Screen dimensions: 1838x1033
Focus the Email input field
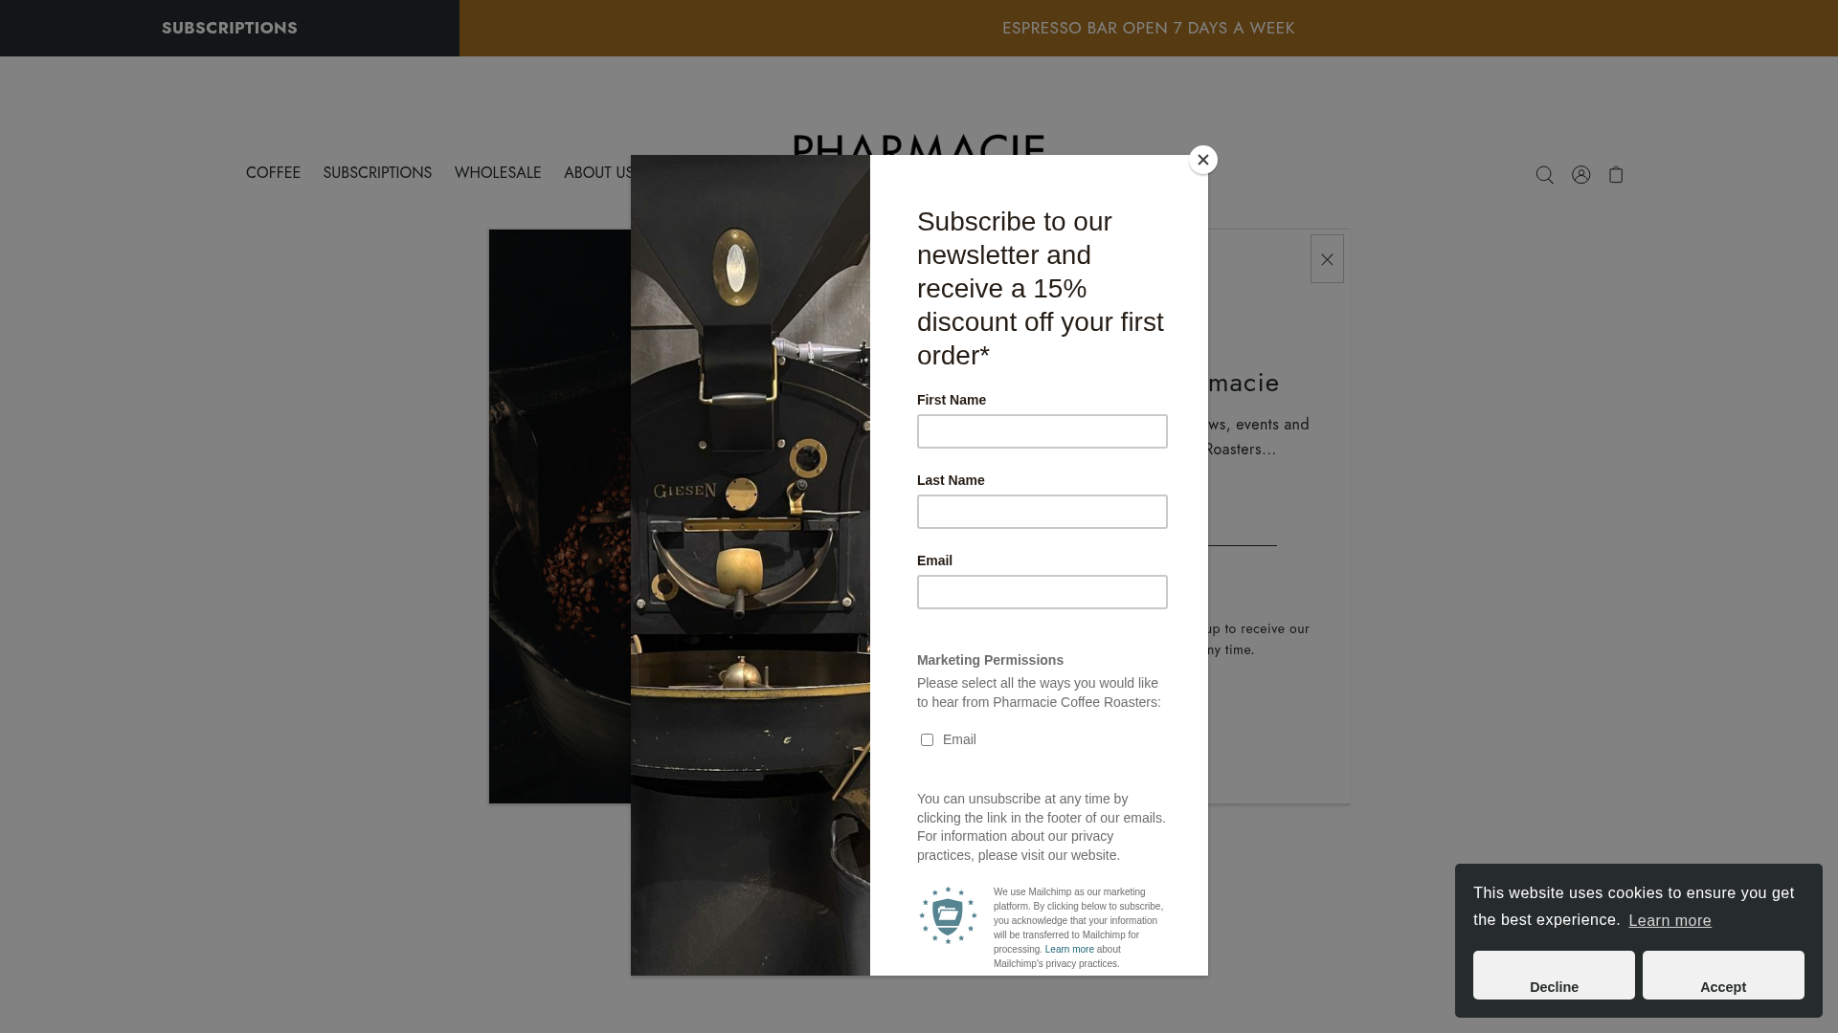click(x=1042, y=592)
